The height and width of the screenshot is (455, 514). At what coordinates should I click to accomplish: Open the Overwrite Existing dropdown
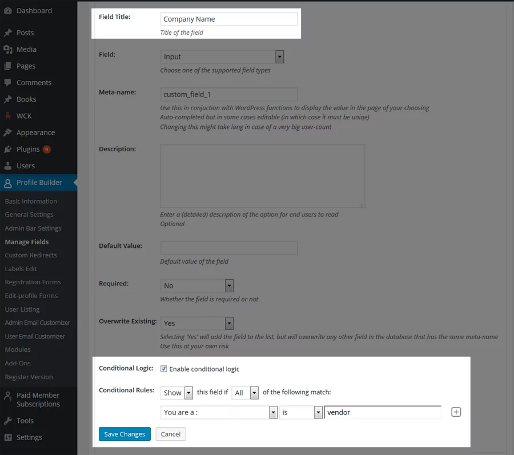coord(197,323)
